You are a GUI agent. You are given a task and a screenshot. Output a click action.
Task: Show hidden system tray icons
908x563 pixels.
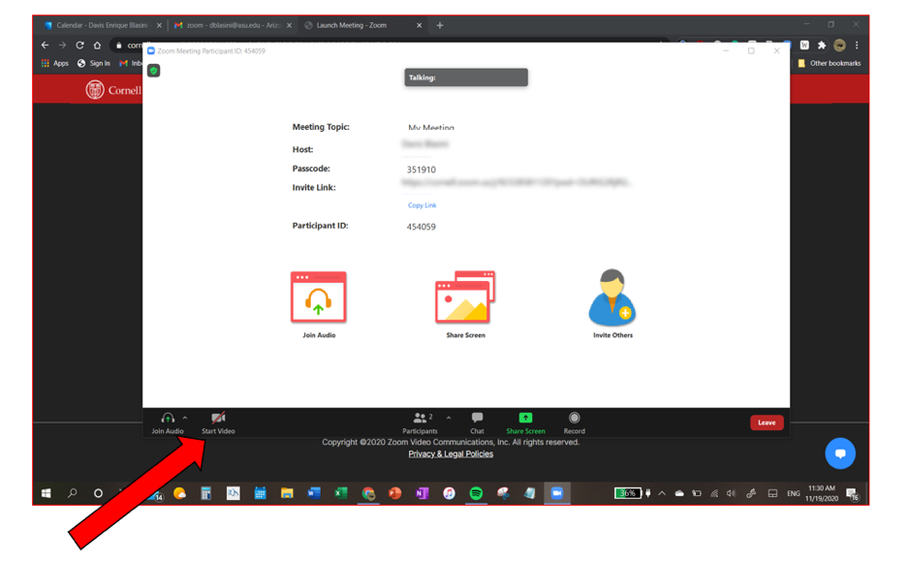(662, 493)
